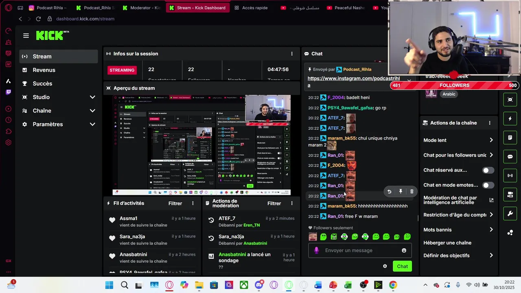Viewport: 521px width, 293px height.
Task: Click the browser address bar URL
Action: coord(85,19)
